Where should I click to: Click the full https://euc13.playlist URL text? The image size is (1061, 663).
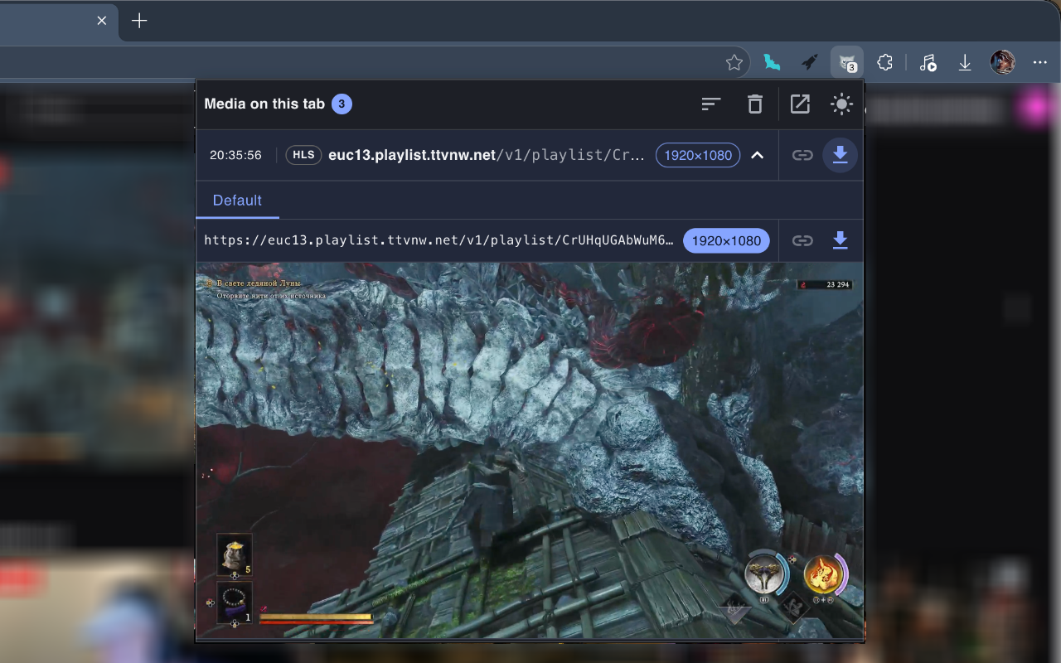(x=439, y=241)
